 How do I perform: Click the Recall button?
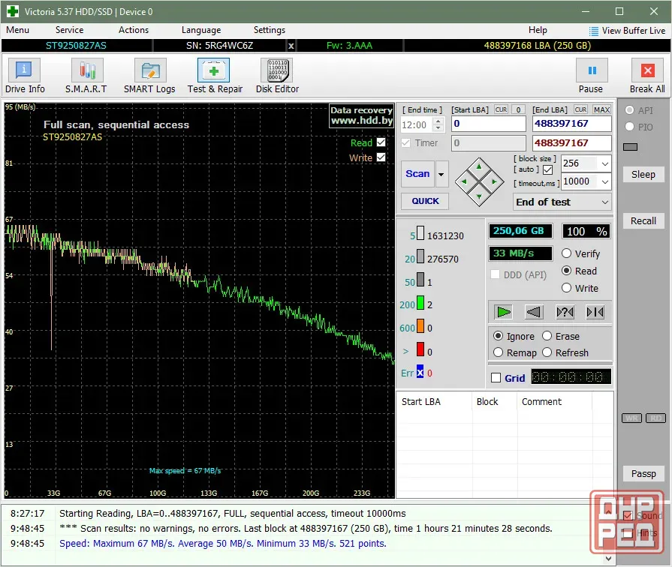[x=643, y=221]
